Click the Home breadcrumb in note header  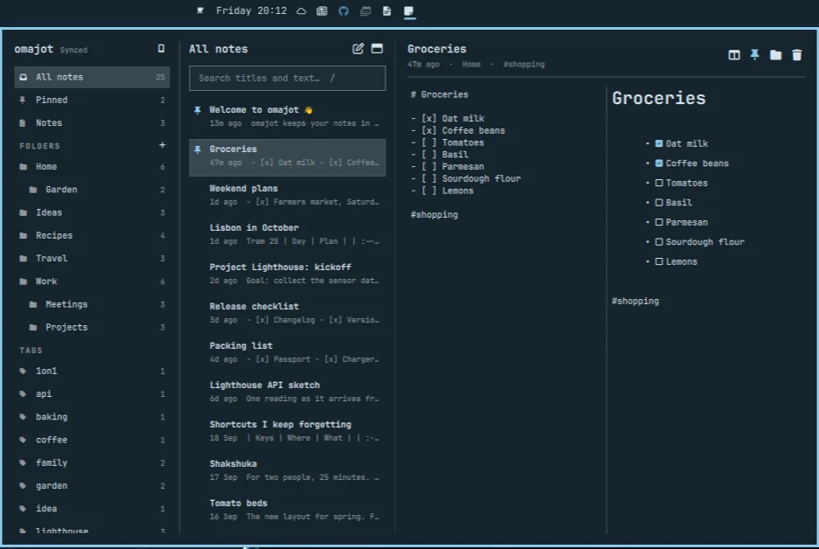[x=471, y=64]
